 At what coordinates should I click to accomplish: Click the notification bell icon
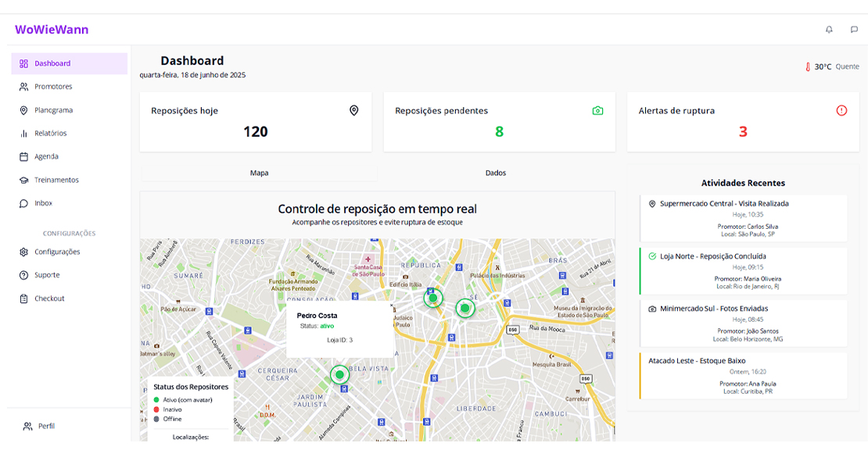point(829,30)
